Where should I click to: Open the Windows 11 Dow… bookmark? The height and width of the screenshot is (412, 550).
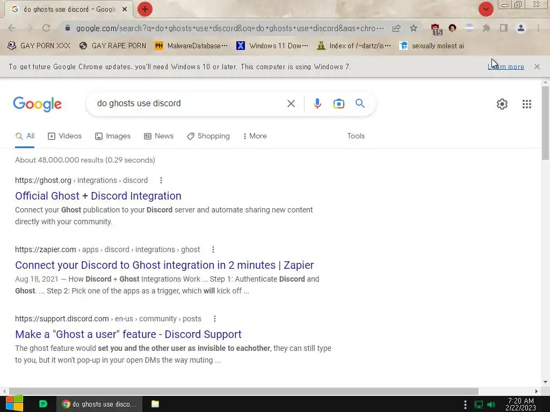[272, 46]
